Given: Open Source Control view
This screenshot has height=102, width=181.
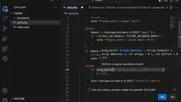Looking at the screenshot, I should (5, 29).
